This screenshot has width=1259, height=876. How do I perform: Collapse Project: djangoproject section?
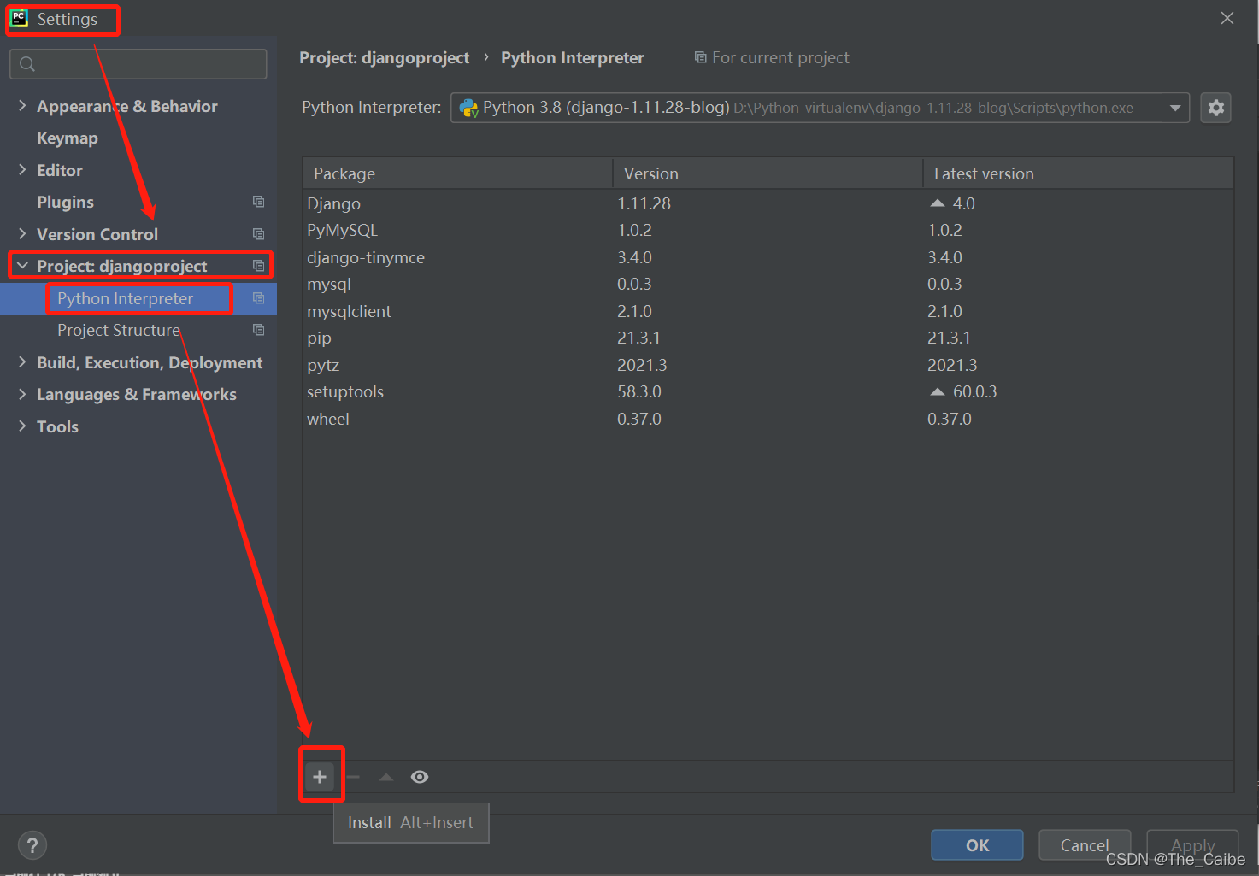pos(22,266)
